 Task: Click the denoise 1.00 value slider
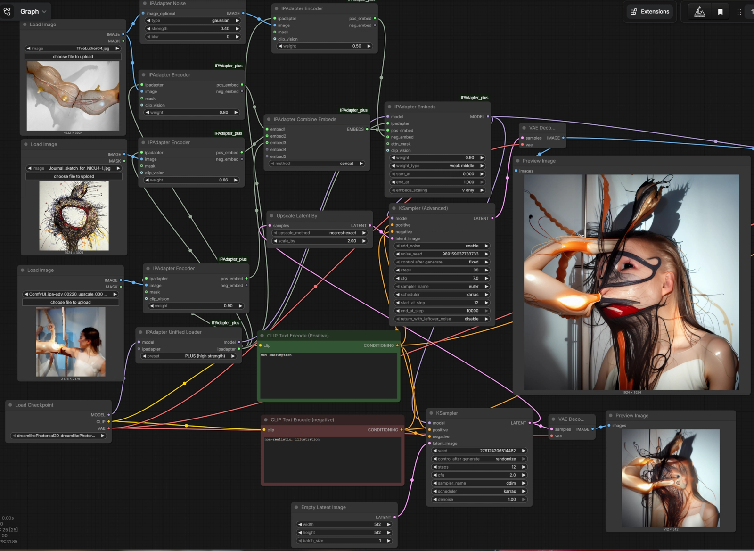479,500
